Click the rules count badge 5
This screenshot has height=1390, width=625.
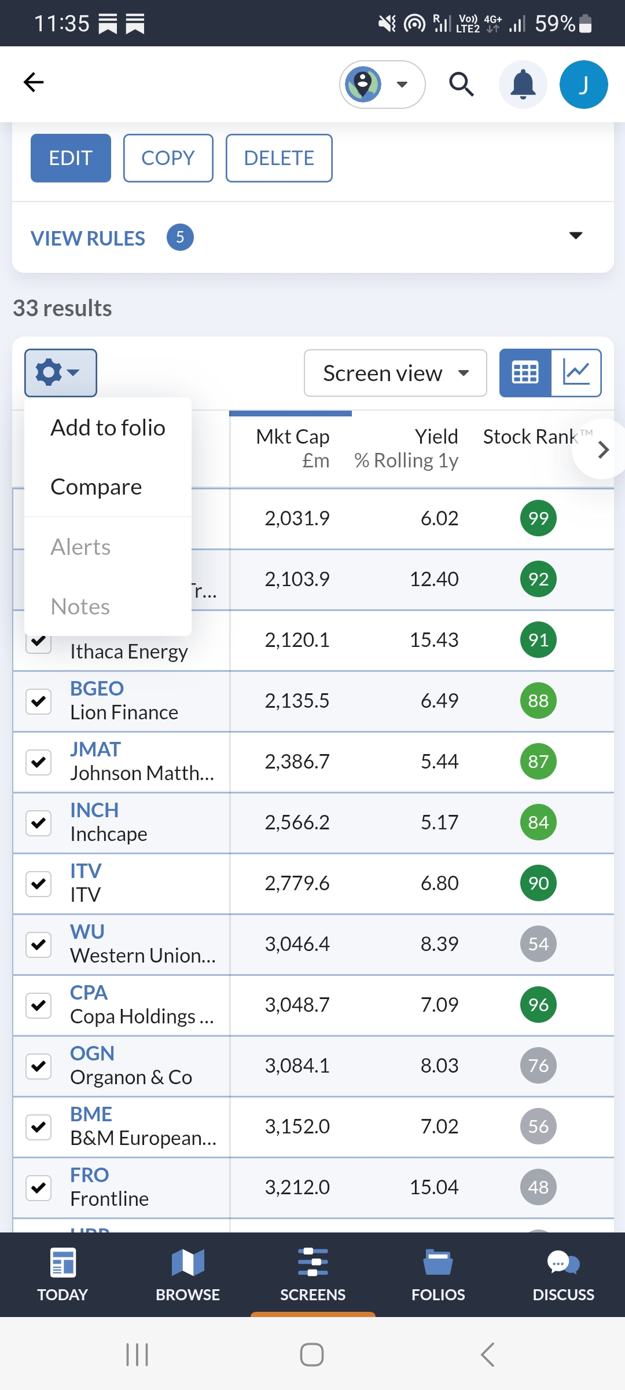point(180,237)
